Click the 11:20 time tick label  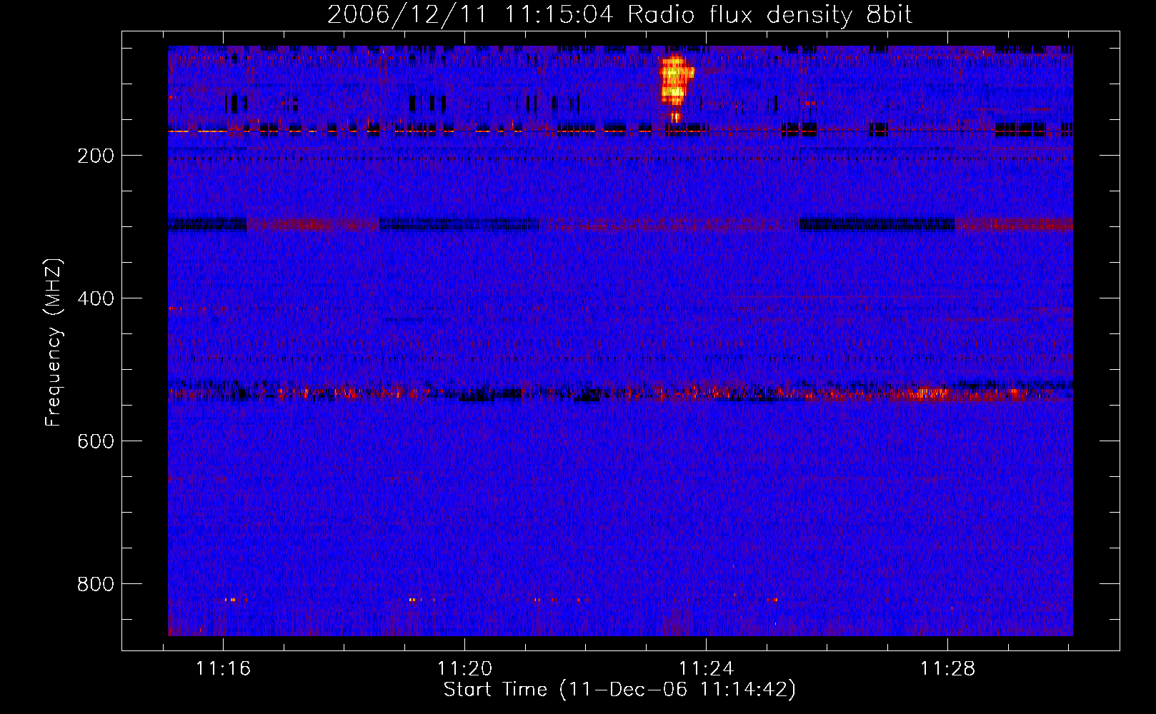point(465,669)
